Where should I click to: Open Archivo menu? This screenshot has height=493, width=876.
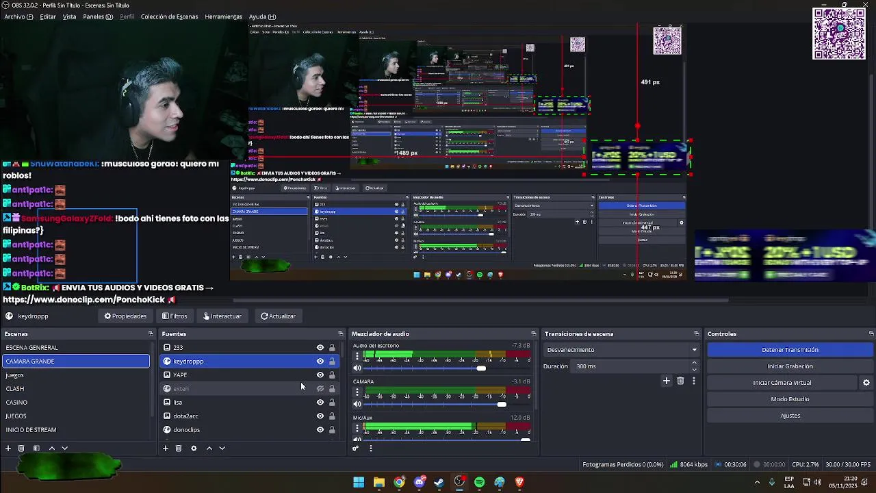(x=18, y=16)
